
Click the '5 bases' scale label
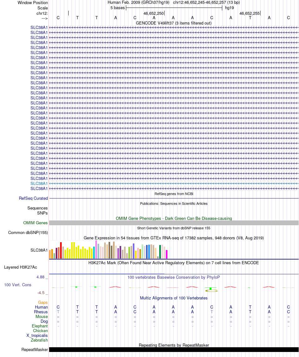click(118, 8)
